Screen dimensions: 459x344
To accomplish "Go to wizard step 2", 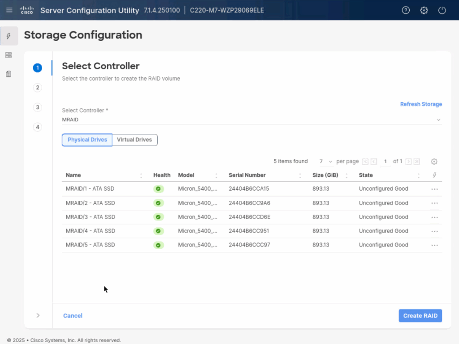I will pyautogui.click(x=38, y=88).
